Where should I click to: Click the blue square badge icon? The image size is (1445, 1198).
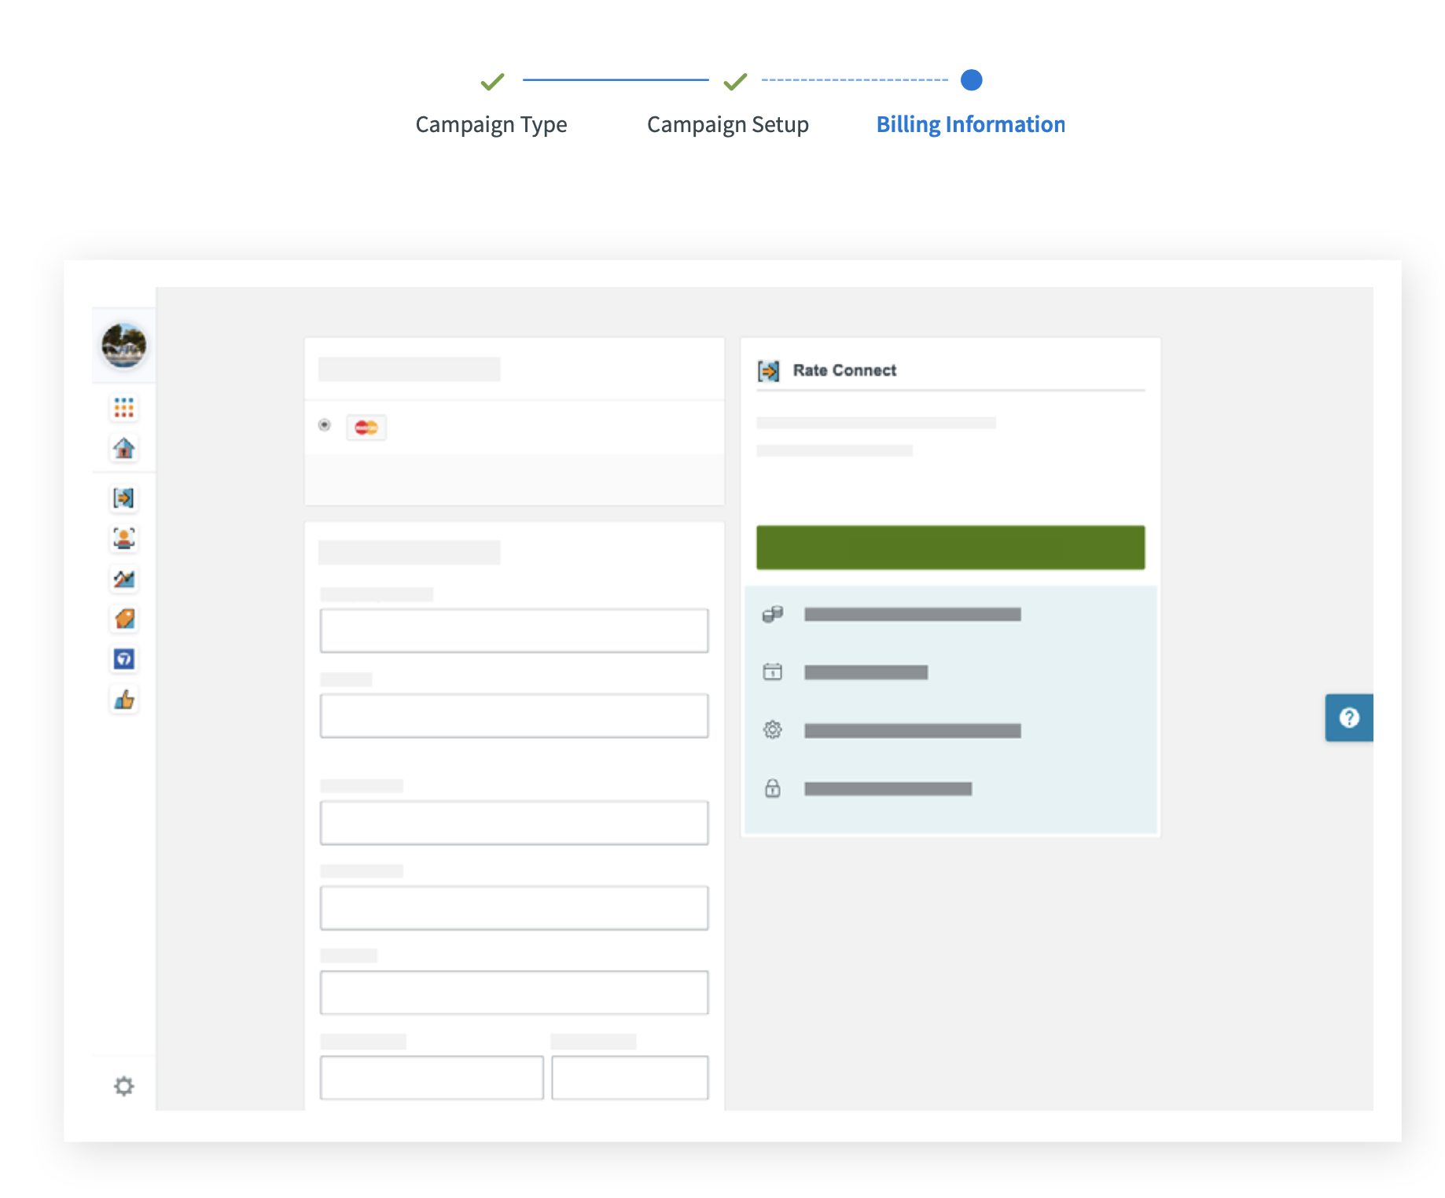[x=123, y=659]
